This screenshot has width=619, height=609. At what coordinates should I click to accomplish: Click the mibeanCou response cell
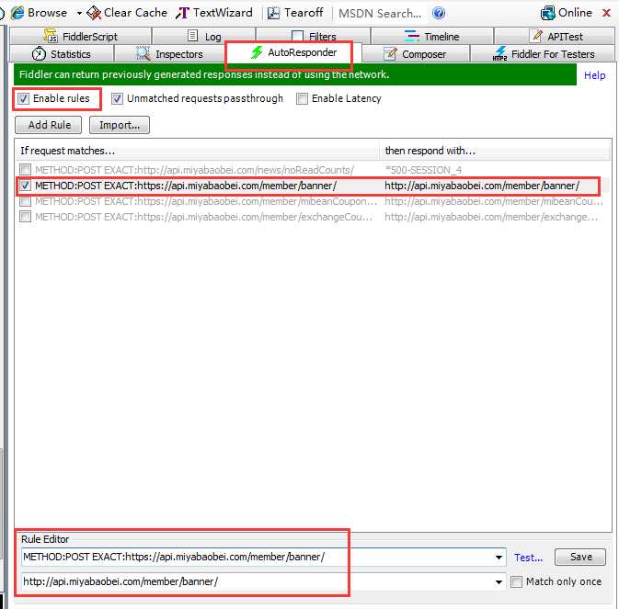[494, 201]
